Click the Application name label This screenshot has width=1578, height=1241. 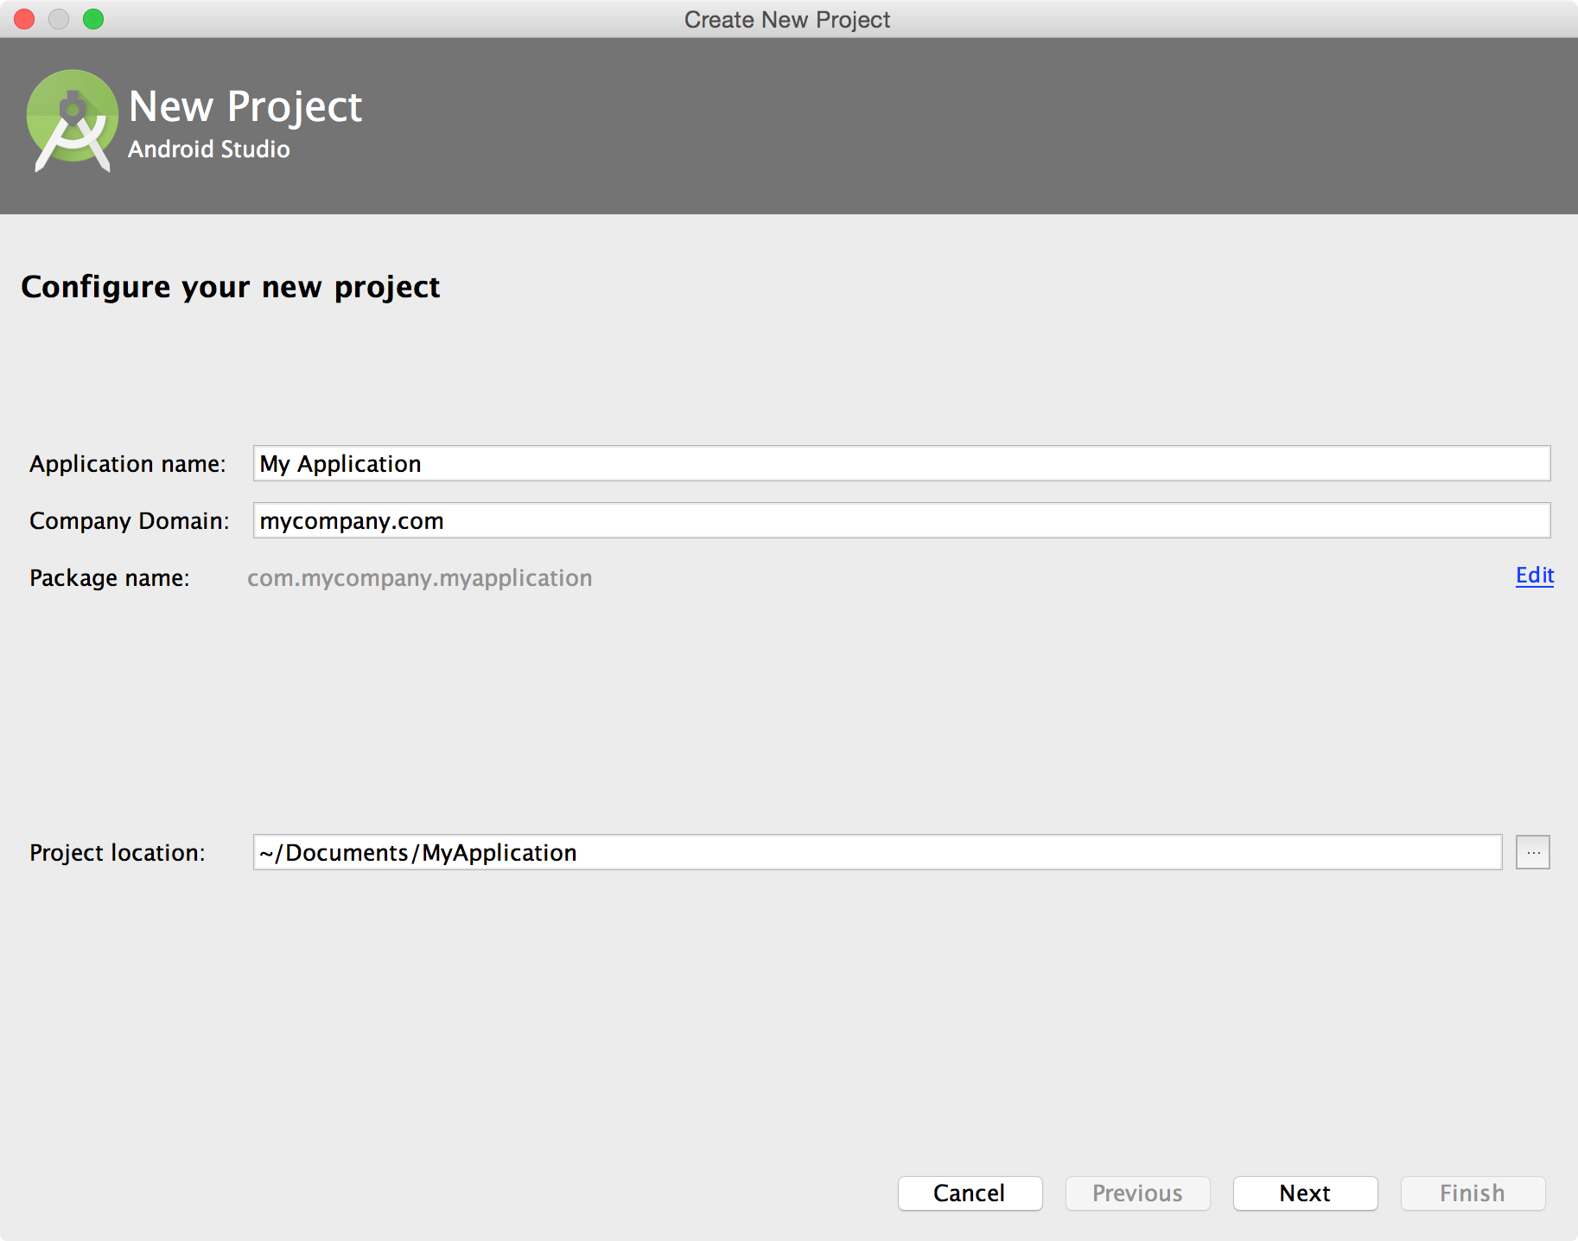click(128, 464)
